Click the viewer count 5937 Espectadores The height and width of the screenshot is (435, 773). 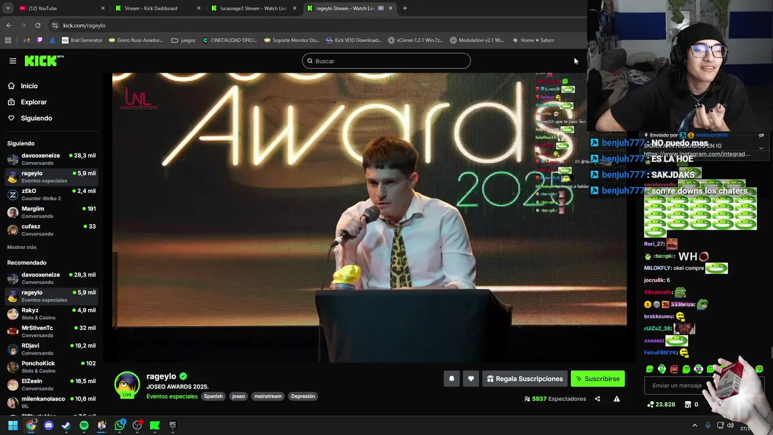click(x=556, y=399)
